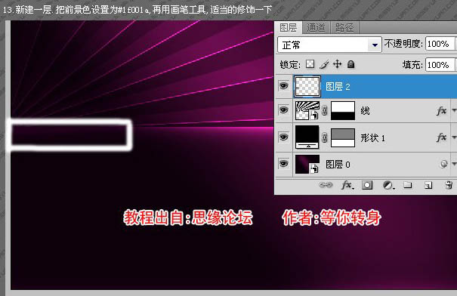The width and height of the screenshot is (457, 296).
Task: Open the 路径 tab
Action: click(x=344, y=28)
